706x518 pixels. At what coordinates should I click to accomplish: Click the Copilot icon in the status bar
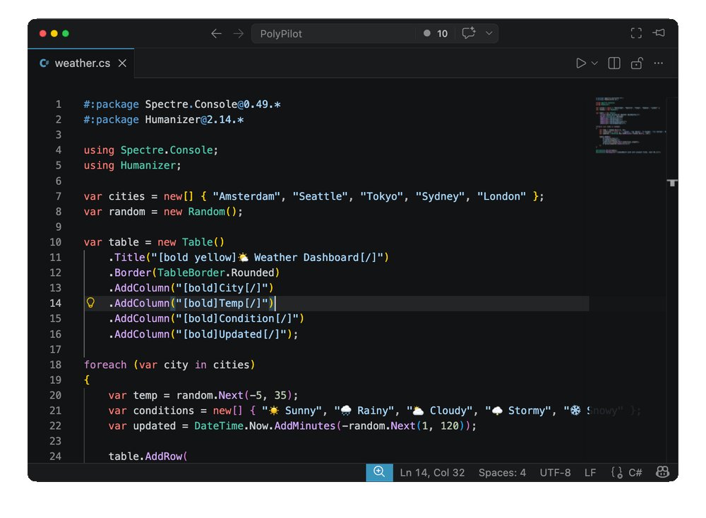pos(662,472)
